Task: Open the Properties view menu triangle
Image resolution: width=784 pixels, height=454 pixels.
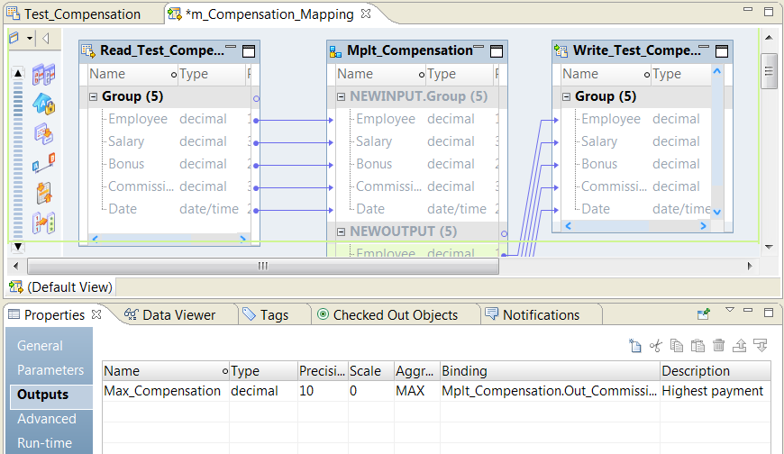Action: tap(730, 311)
